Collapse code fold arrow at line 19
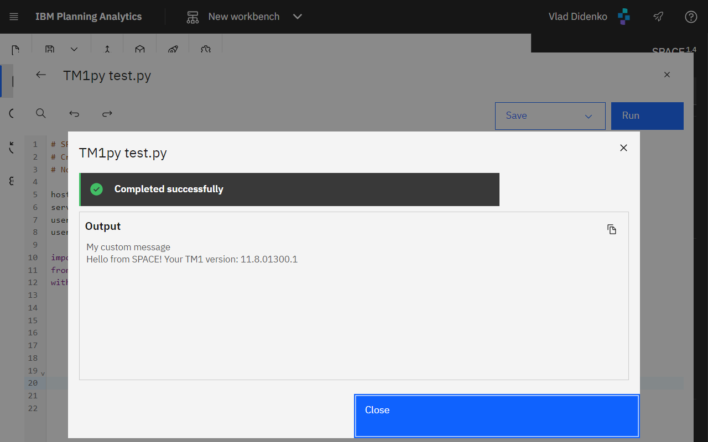The image size is (708, 442). [43, 374]
